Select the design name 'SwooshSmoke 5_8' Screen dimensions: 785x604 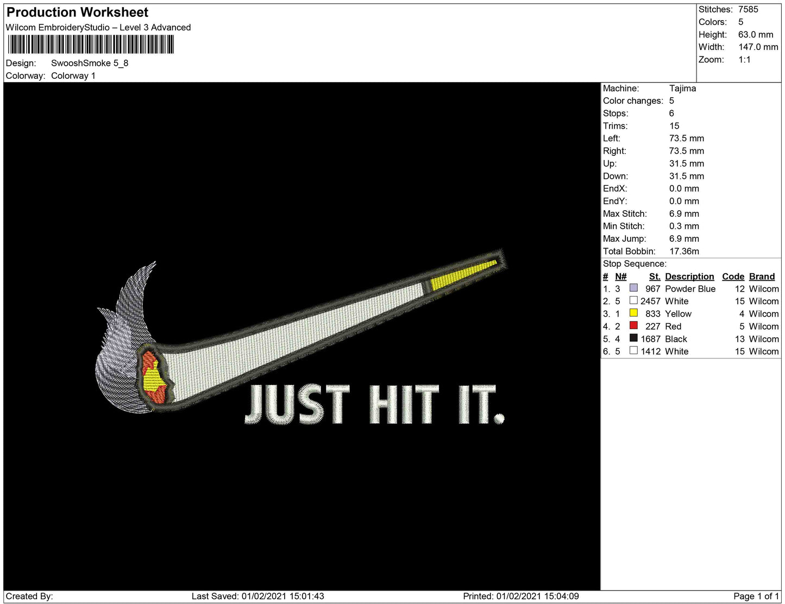[90, 63]
